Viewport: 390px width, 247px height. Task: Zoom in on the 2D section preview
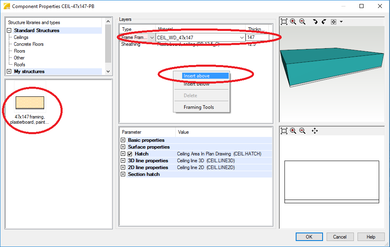click(x=293, y=131)
